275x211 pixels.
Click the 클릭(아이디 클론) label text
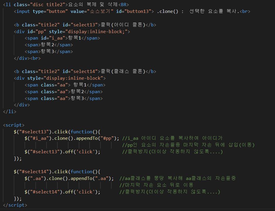coord(123,25)
